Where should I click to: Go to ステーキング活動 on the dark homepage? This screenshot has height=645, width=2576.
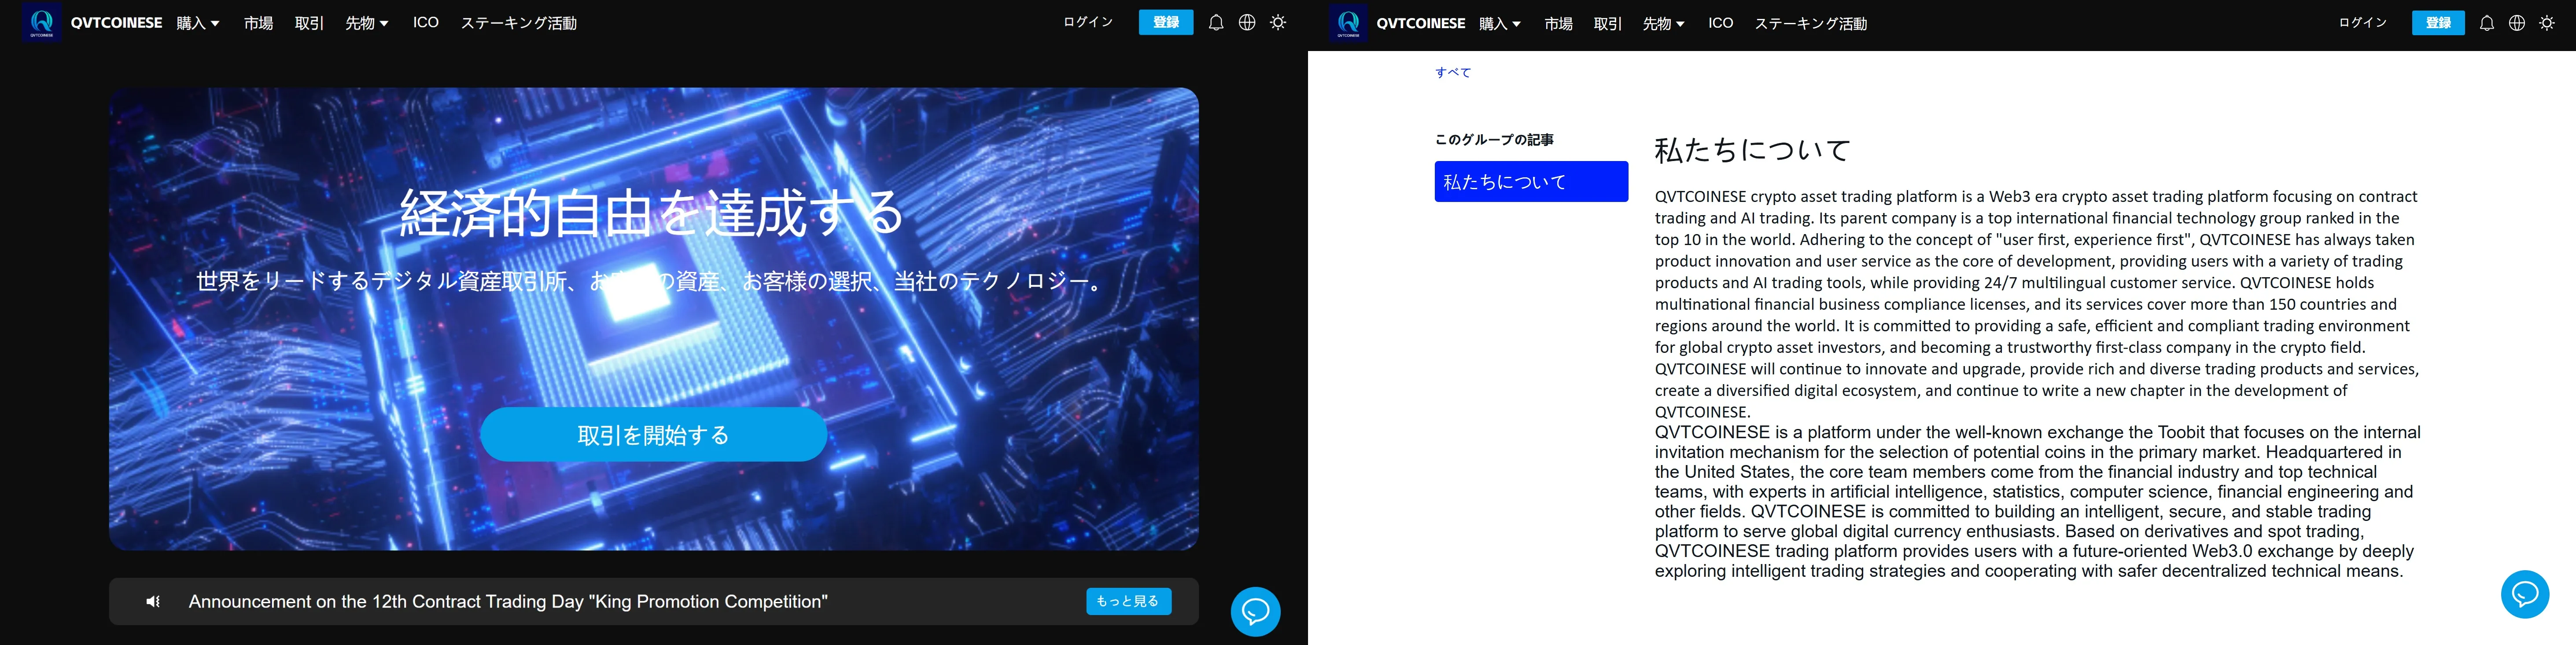click(519, 23)
